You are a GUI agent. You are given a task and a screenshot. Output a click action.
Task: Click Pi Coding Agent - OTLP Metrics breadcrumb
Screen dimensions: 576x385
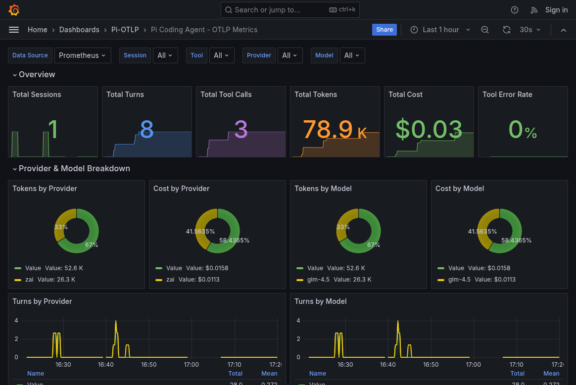pyautogui.click(x=204, y=30)
